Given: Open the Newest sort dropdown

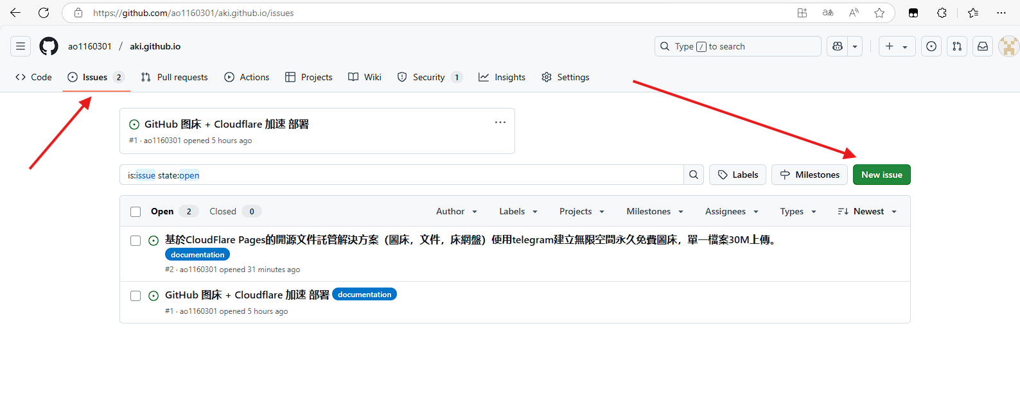Looking at the screenshot, I should [867, 211].
